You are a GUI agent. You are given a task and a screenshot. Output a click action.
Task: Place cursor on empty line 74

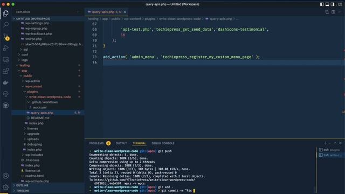pyautogui.click(x=222, y=63)
